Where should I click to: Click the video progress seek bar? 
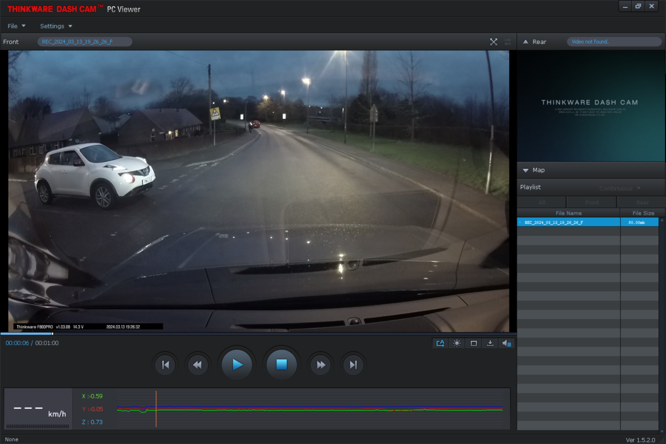click(x=258, y=333)
